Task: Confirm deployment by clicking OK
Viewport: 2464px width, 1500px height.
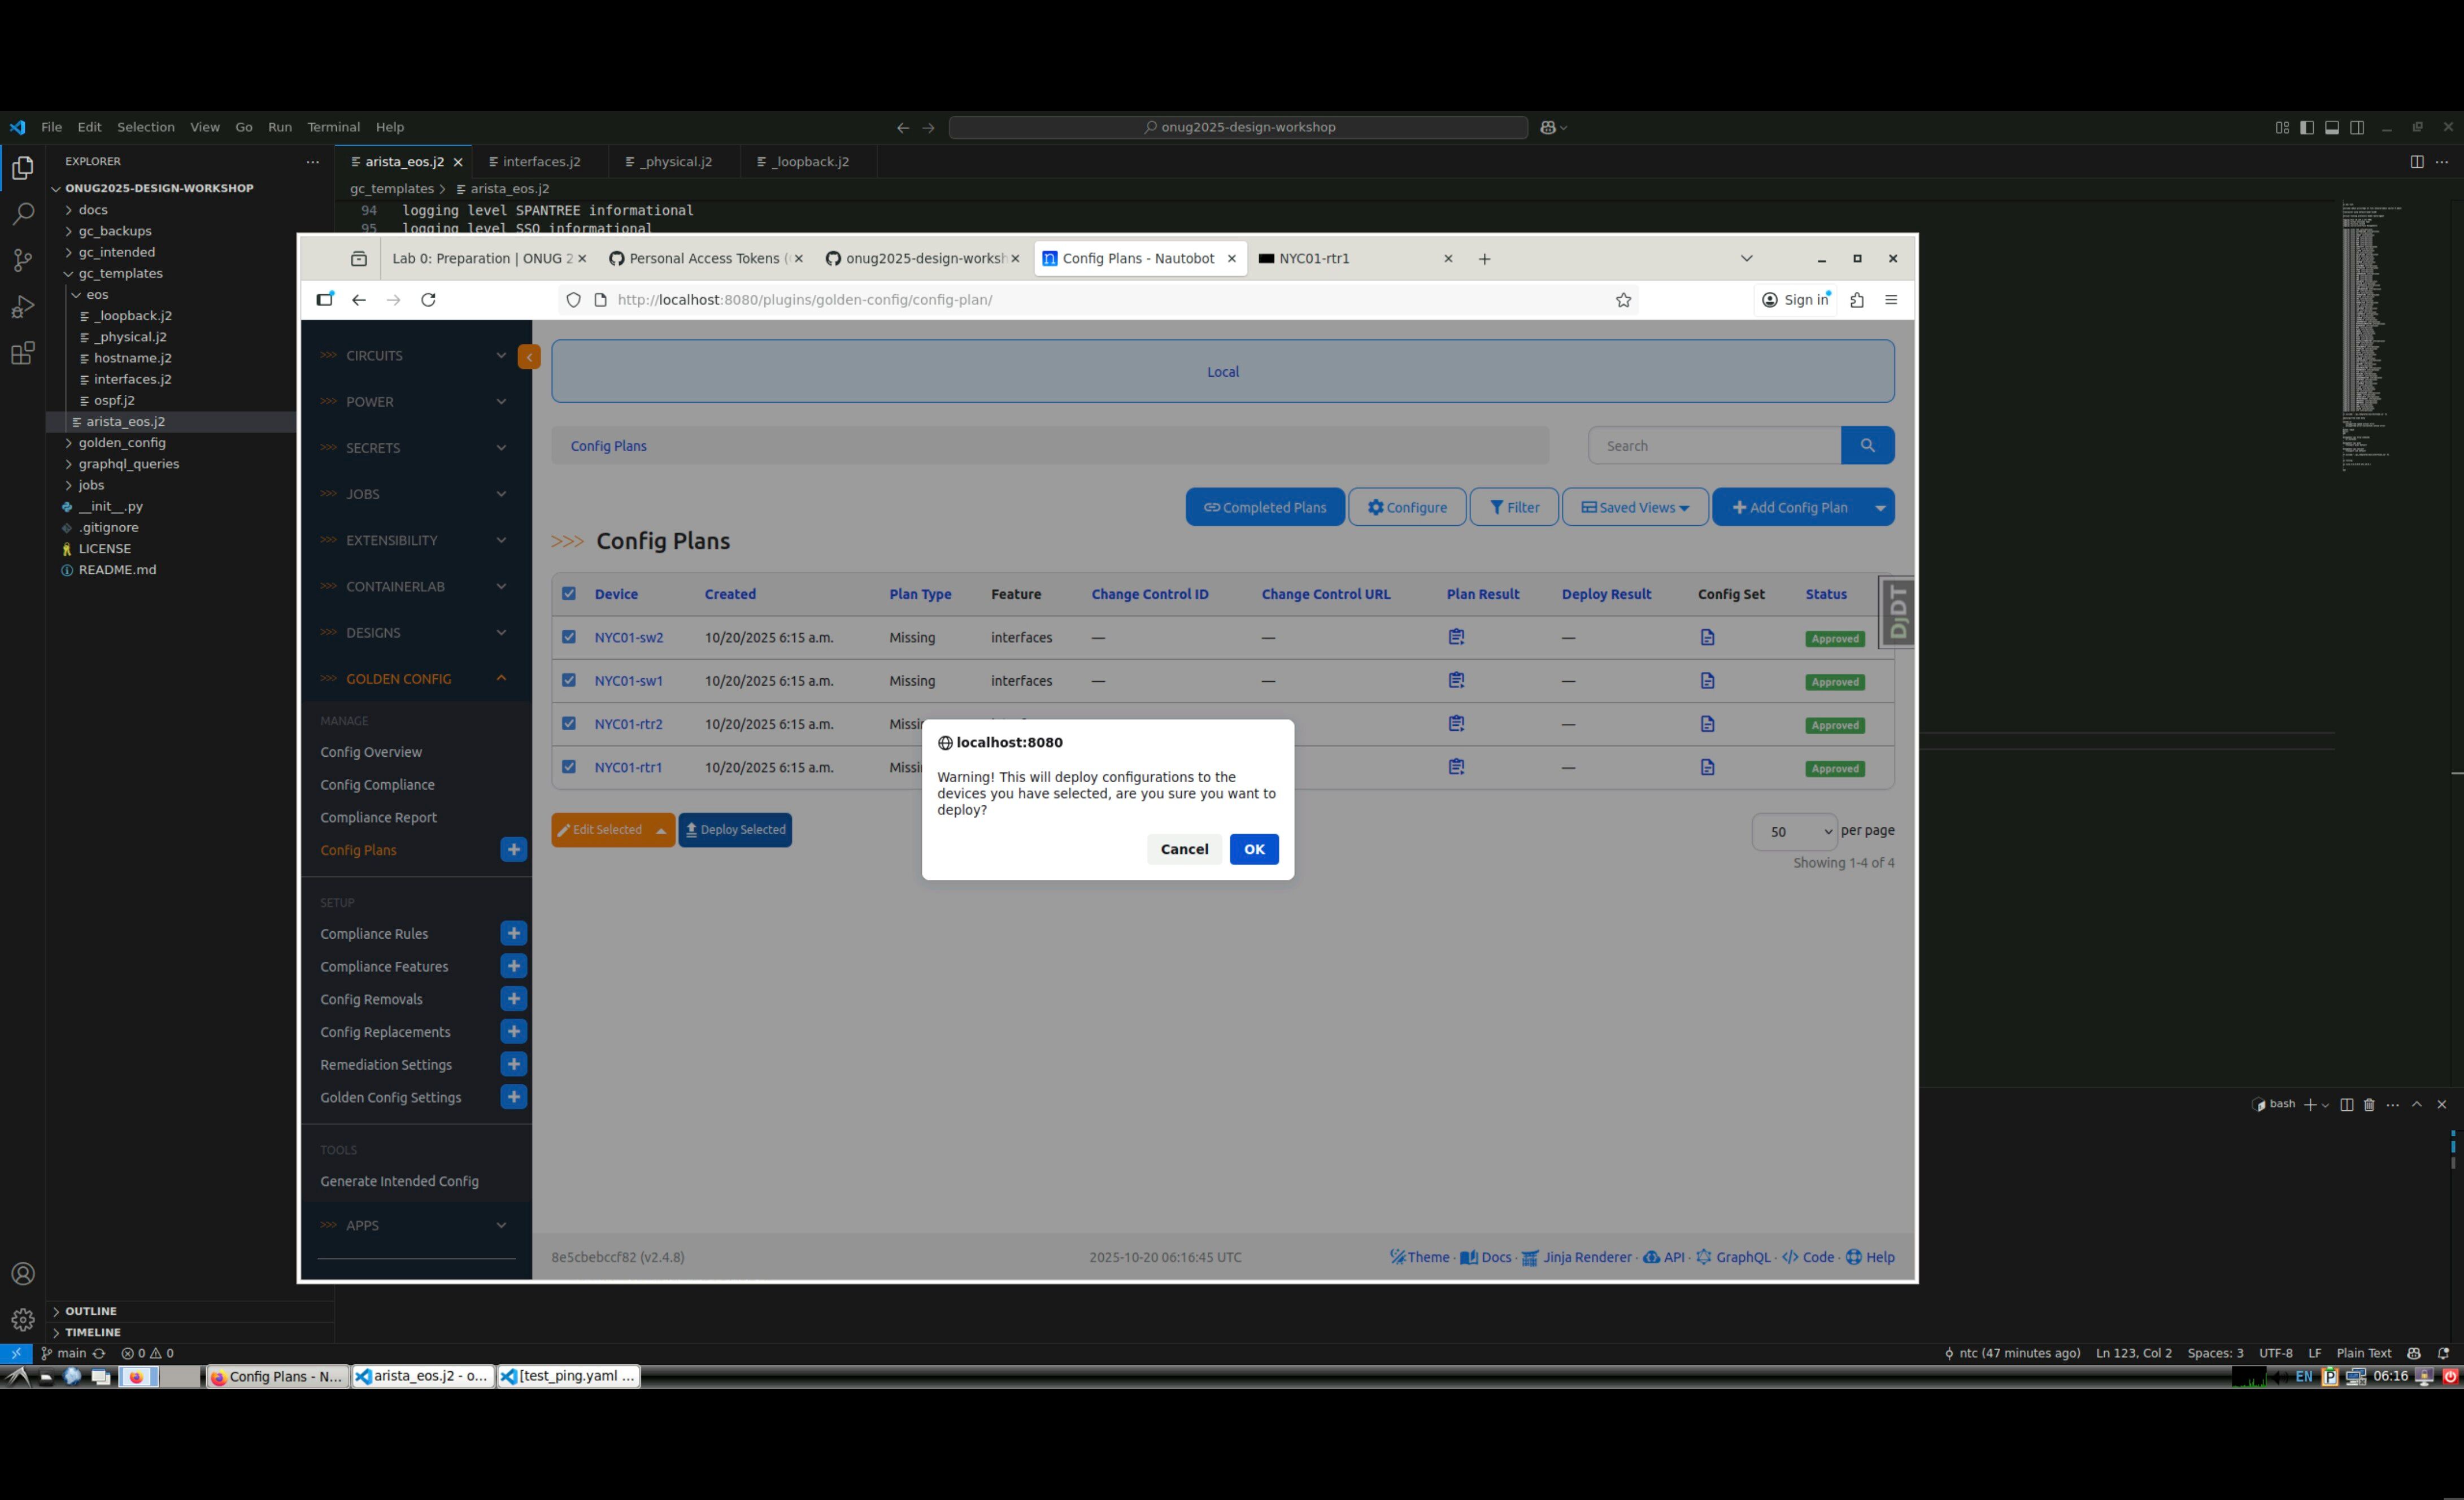Action: click(x=1254, y=849)
